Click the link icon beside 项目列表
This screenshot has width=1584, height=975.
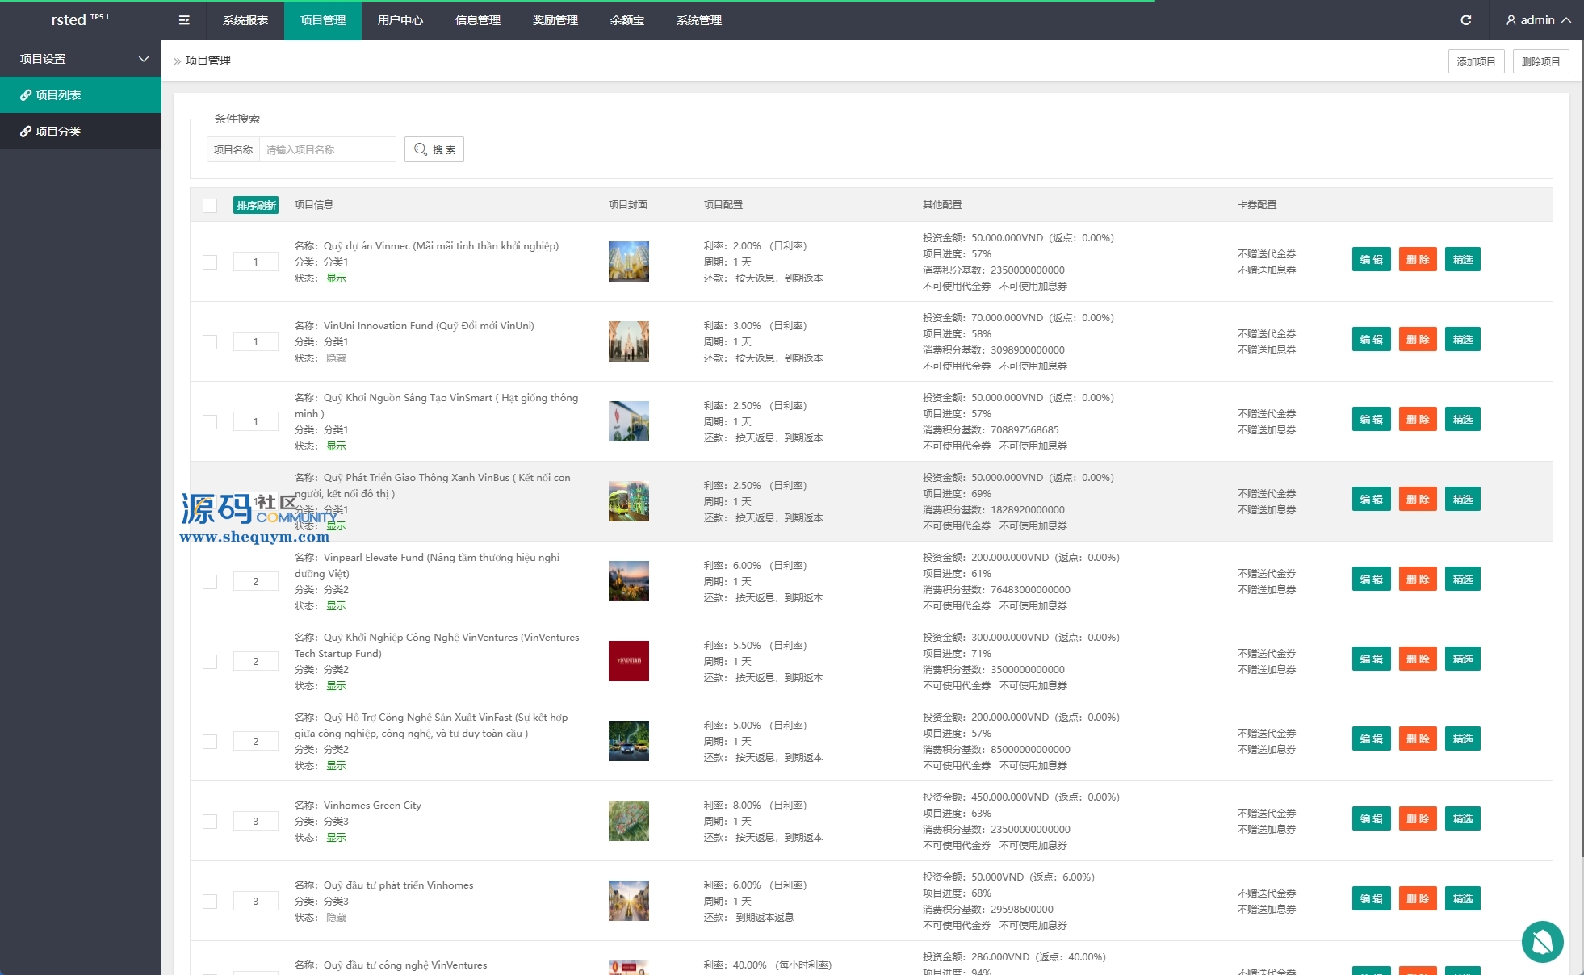[x=26, y=95]
